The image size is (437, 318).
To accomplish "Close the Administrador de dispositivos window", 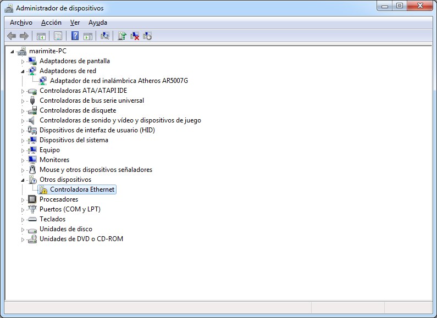I will pyautogui.click(x=420, y=6).
